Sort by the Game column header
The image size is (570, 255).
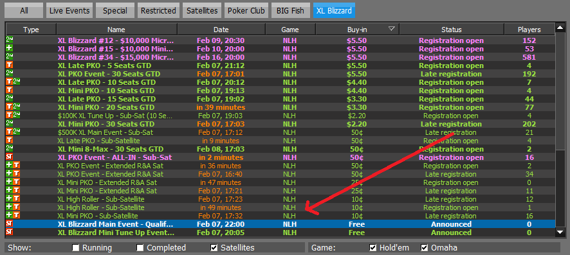pyautogui.click(x=290, y=30)
